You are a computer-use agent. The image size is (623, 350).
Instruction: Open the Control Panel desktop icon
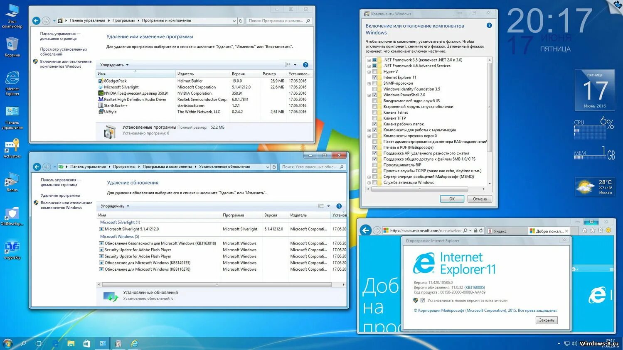click(x=12, y=117)
